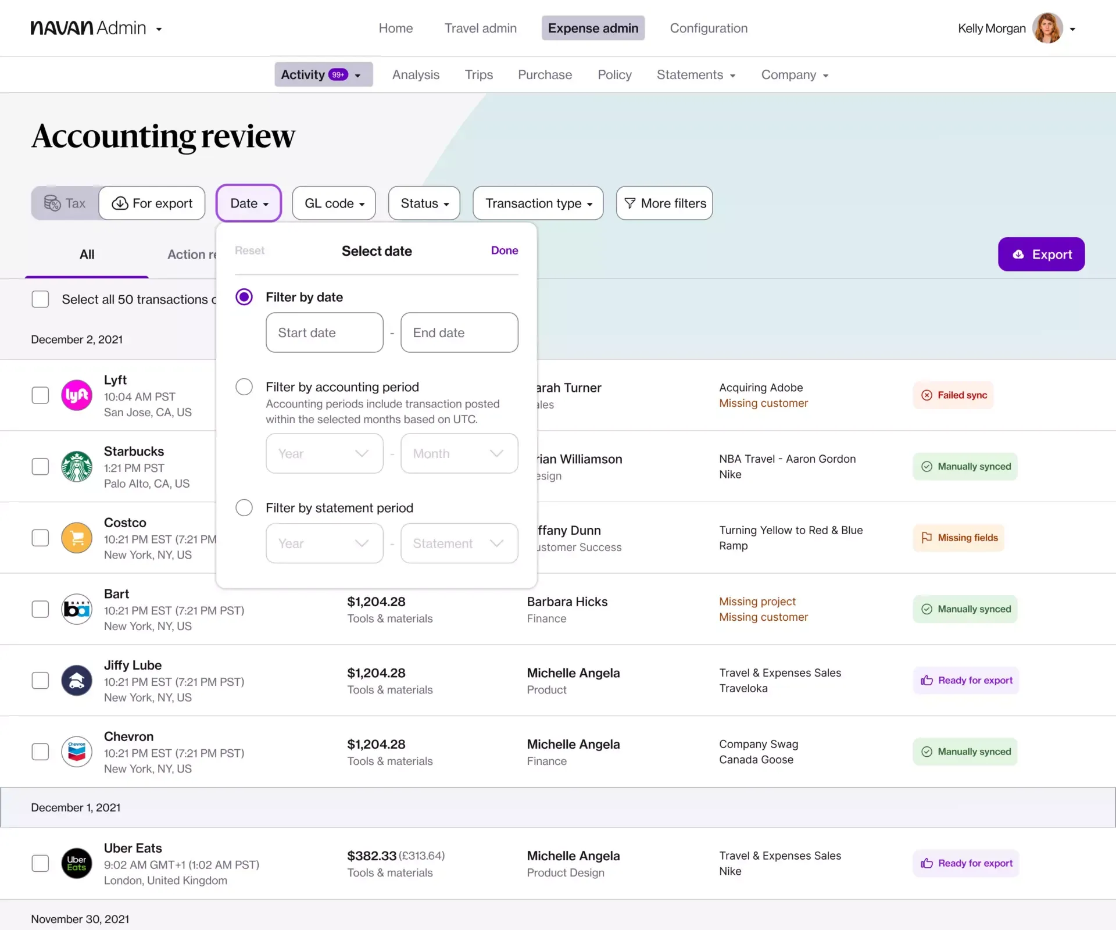Select Filter by statement period option

244,508
